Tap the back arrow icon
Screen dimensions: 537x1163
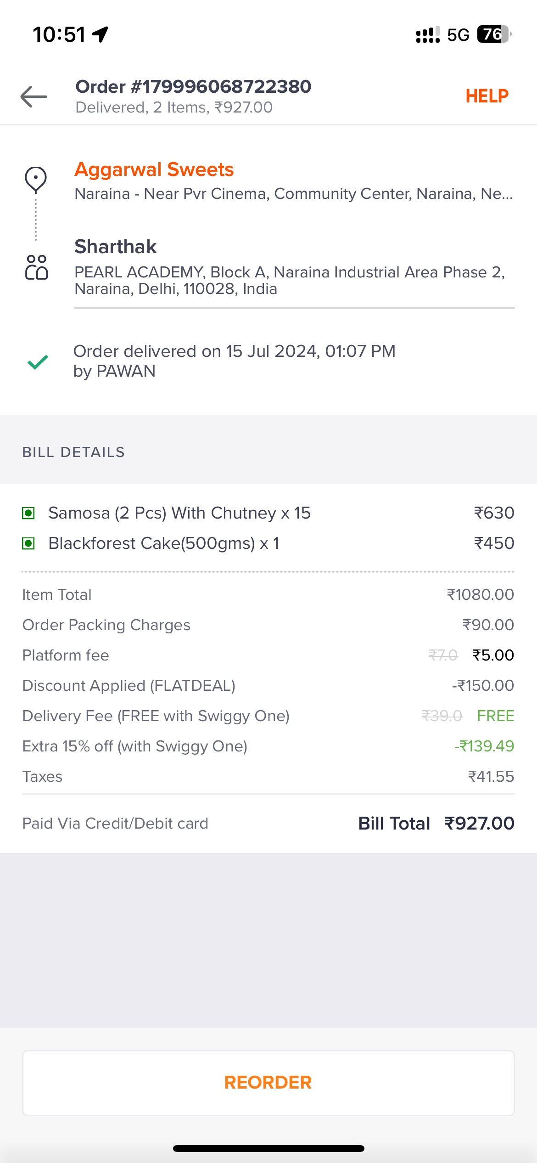[x=34, y=96]
